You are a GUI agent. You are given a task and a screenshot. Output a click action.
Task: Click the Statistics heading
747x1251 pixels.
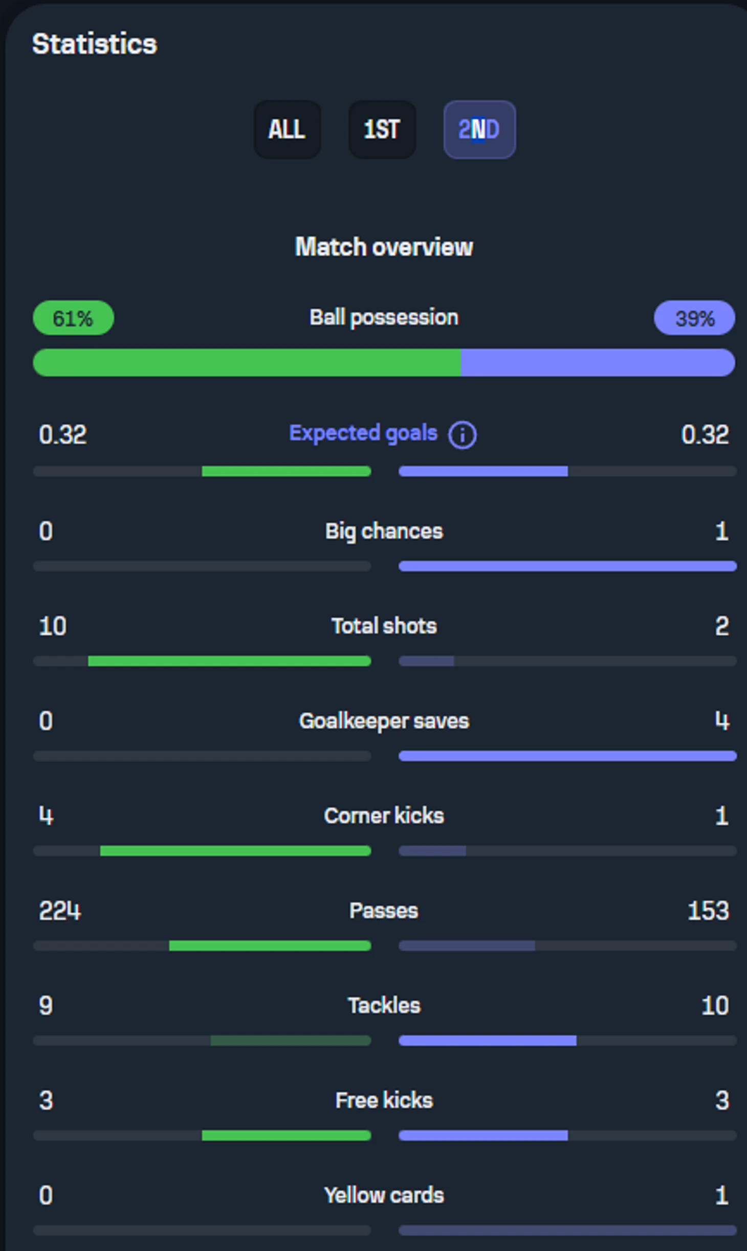(x=94, y=44)
